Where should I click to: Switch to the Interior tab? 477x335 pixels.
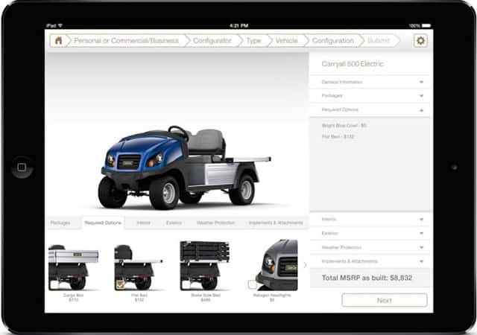[x=144, y=223]
